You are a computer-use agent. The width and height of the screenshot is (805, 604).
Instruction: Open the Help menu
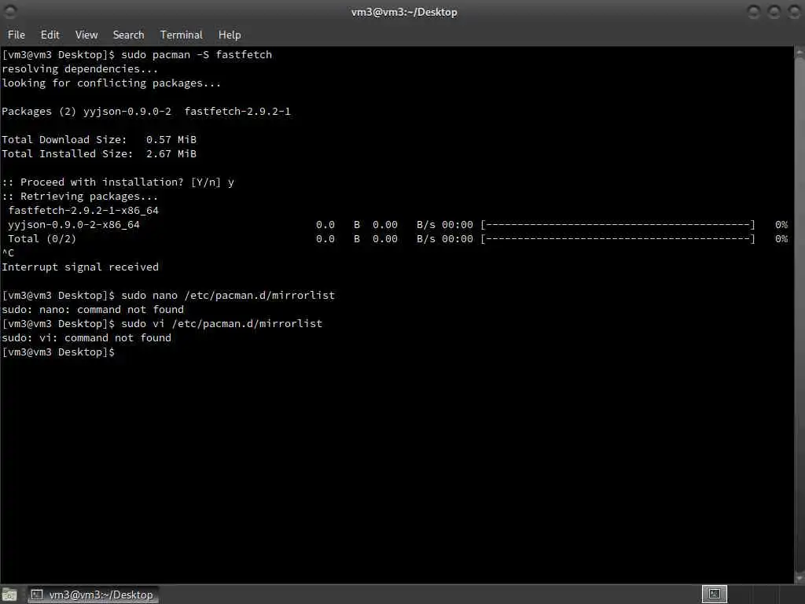(230, 35)
